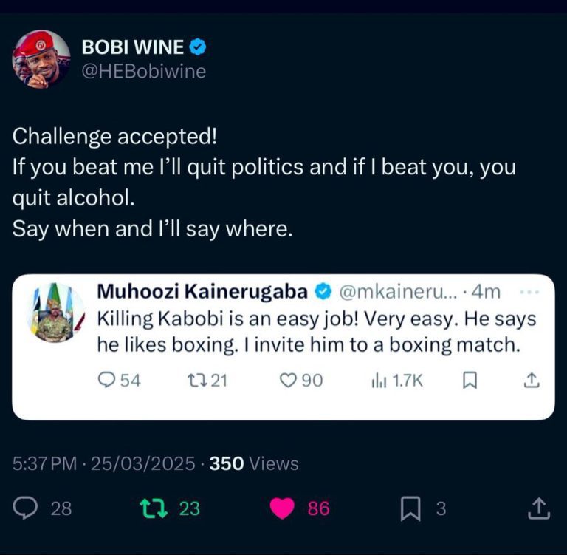Click the 350 Views count
The width and height of the screenshot is (567, 555).
click(254, 463)
